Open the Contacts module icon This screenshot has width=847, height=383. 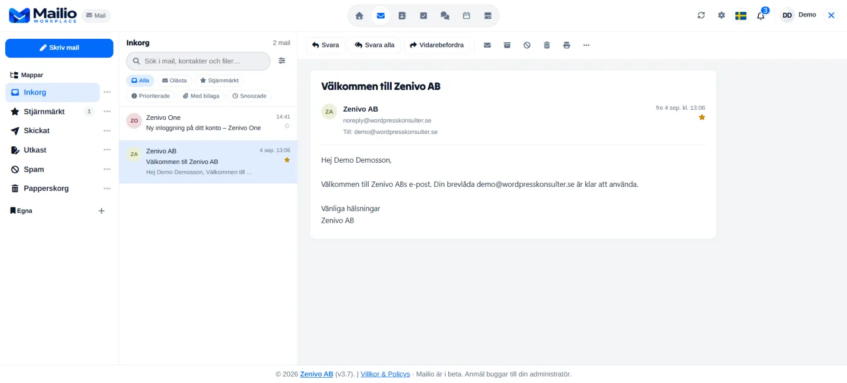(x=402, y=16)
